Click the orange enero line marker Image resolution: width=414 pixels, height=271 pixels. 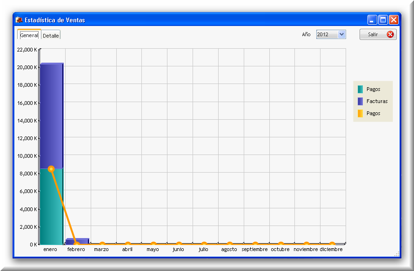pyautogui.click(x=51, y=169)
